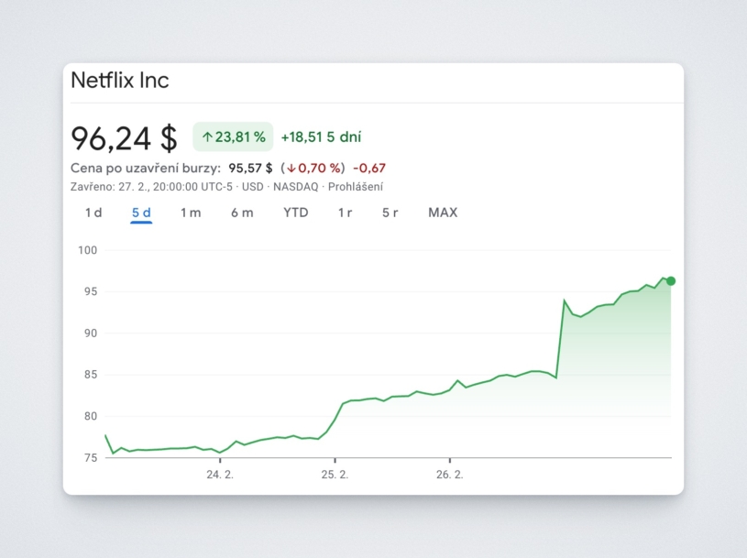Switch to the 1m chart view
This screenshot has height=558, width=747.
tap(190, 213)
